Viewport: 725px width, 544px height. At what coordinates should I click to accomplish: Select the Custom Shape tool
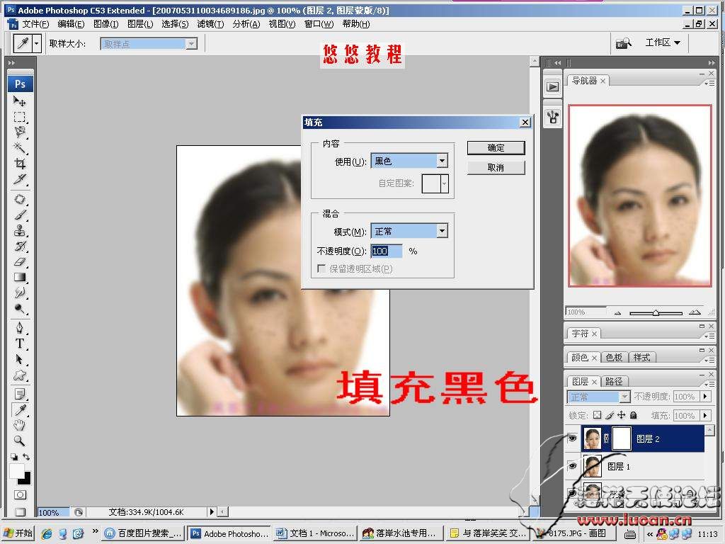[19, 375]
